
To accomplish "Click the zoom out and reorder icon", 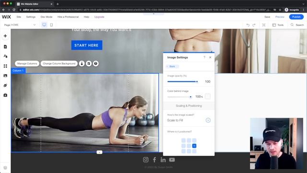I will [264, 25].
